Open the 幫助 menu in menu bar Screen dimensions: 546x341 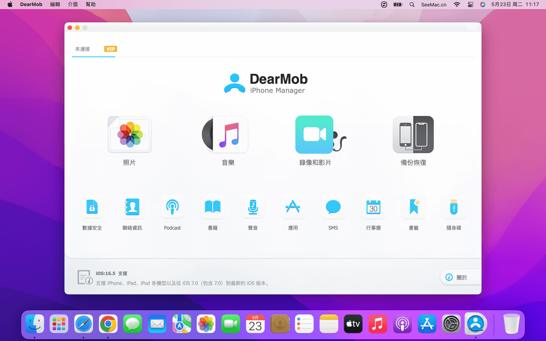coord(91,5)
